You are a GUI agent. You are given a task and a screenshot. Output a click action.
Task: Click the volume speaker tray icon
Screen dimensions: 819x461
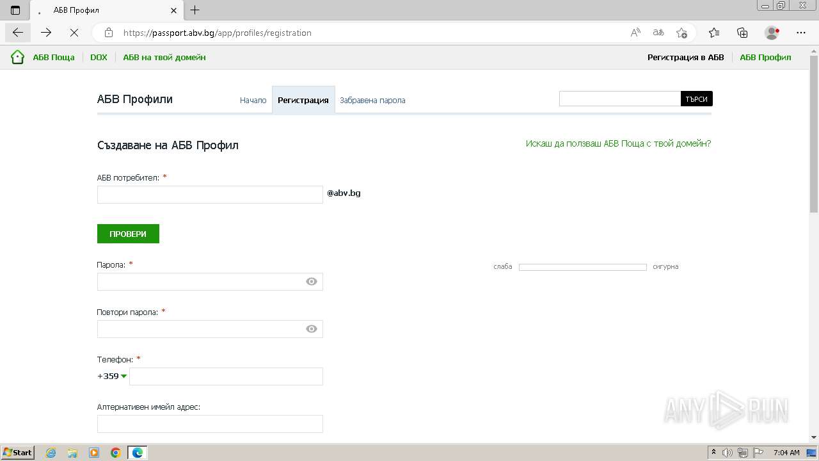coord(728,453)
